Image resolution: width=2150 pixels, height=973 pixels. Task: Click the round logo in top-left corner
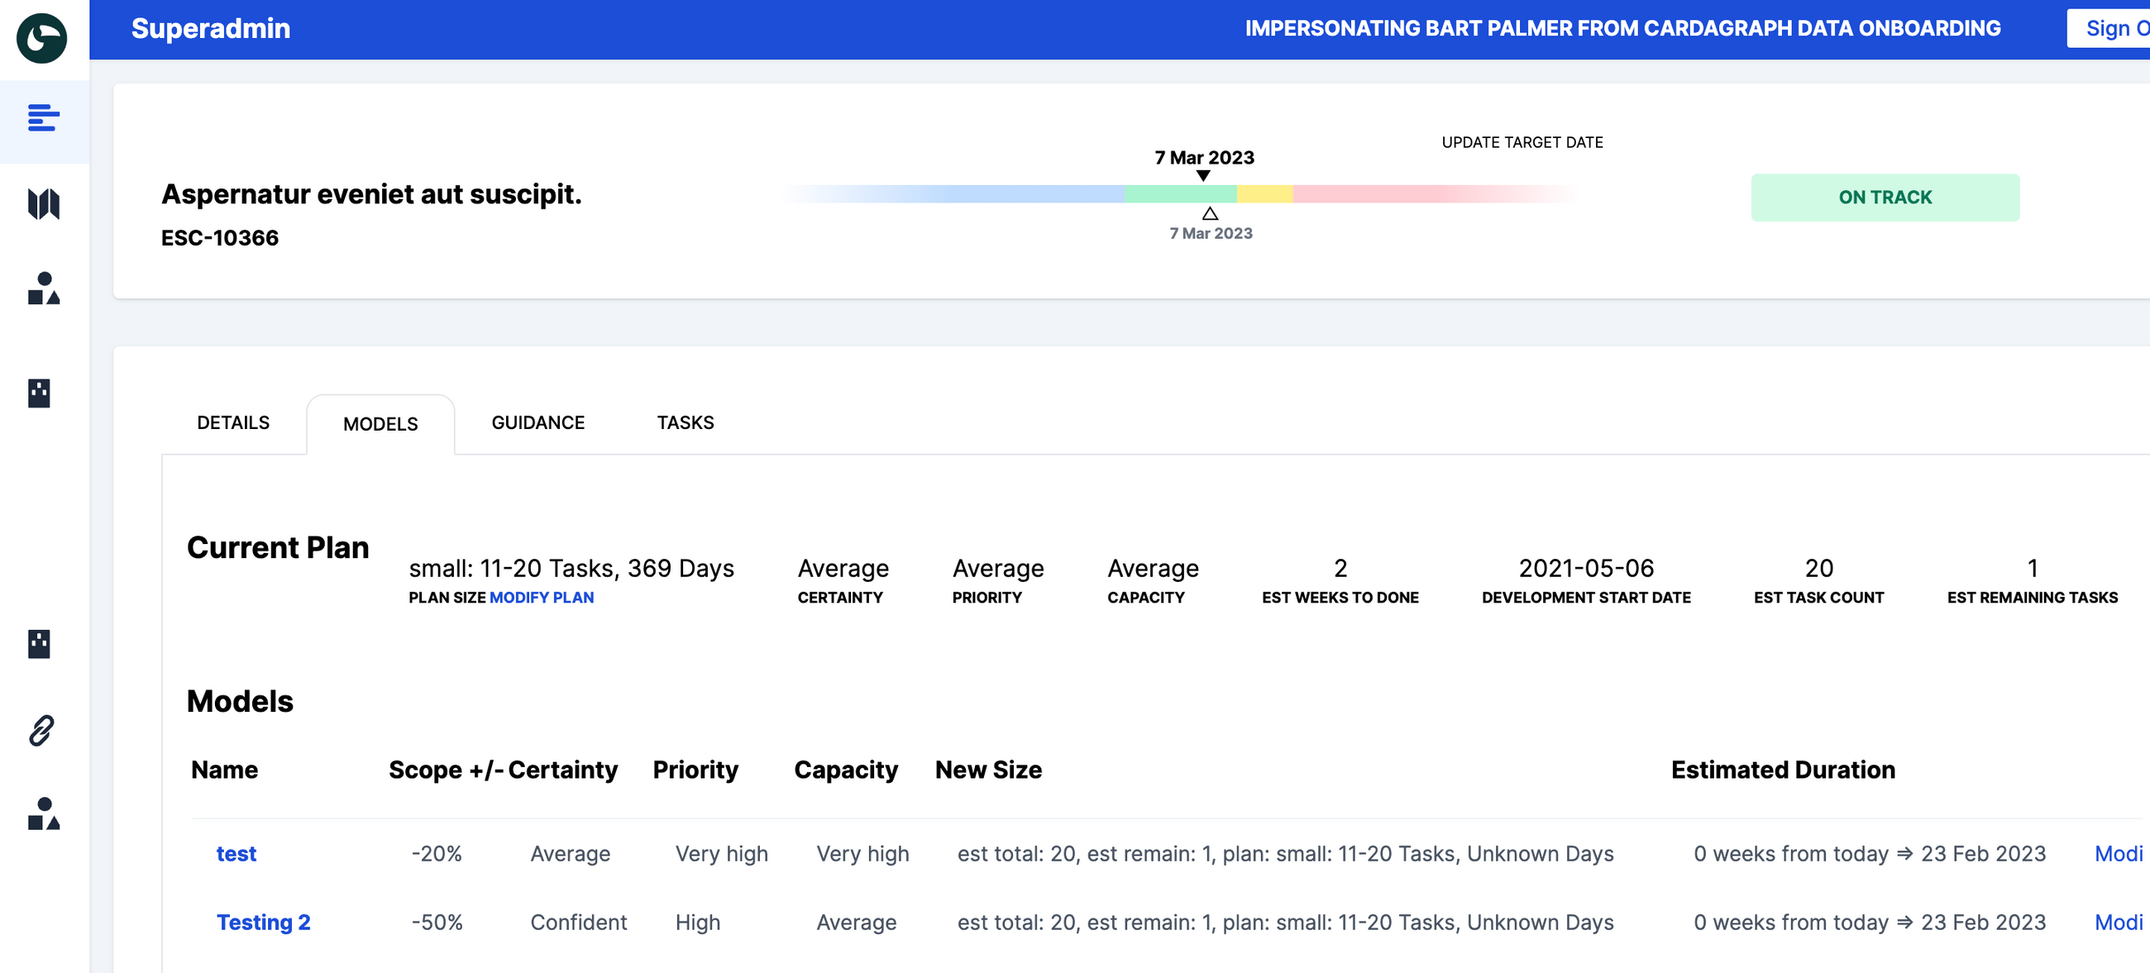tap(41, 37)
